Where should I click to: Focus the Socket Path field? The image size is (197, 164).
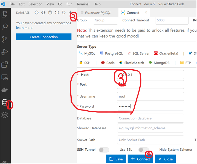[x=150, y=140]
